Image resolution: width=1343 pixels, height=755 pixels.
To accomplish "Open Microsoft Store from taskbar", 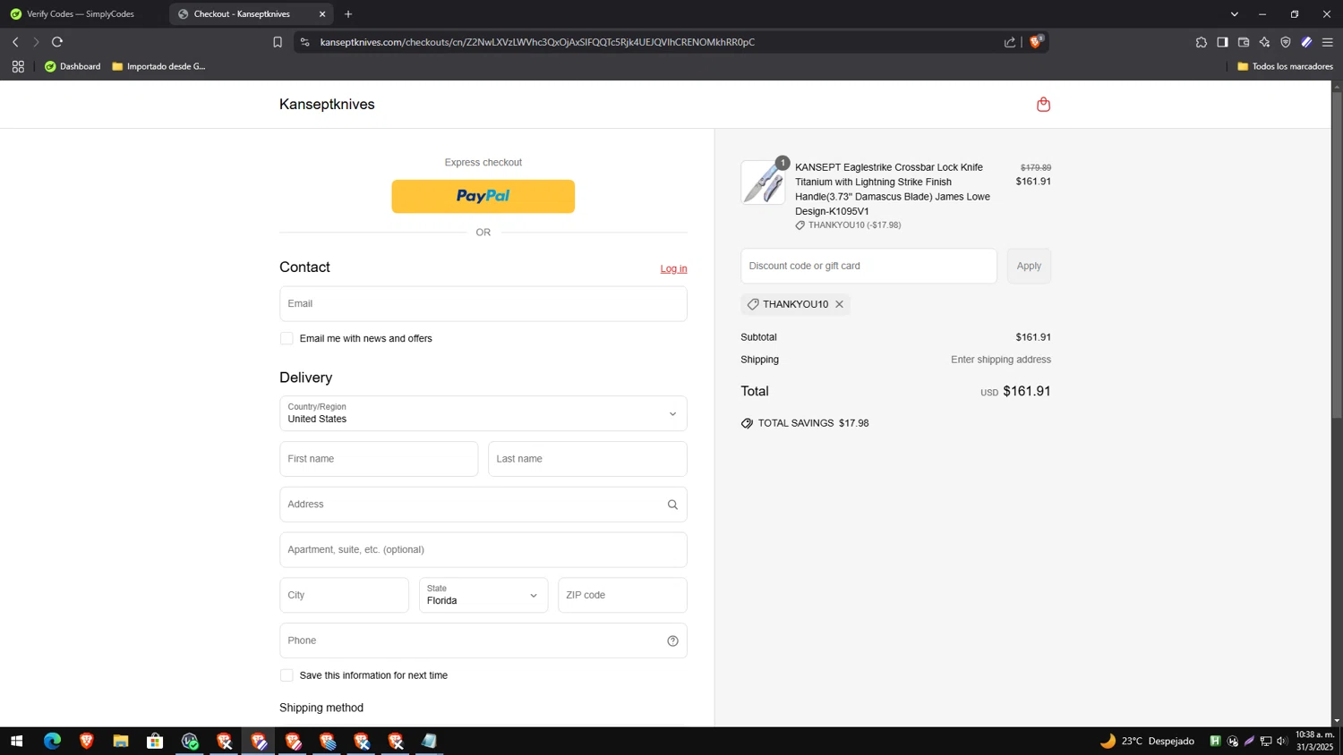I will pos(155,741).
